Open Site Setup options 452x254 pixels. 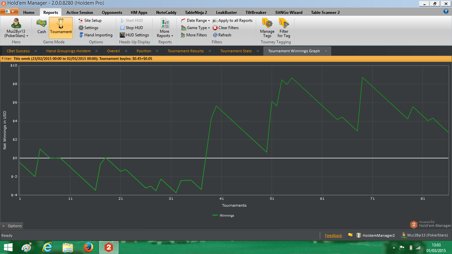click(90, 21)
